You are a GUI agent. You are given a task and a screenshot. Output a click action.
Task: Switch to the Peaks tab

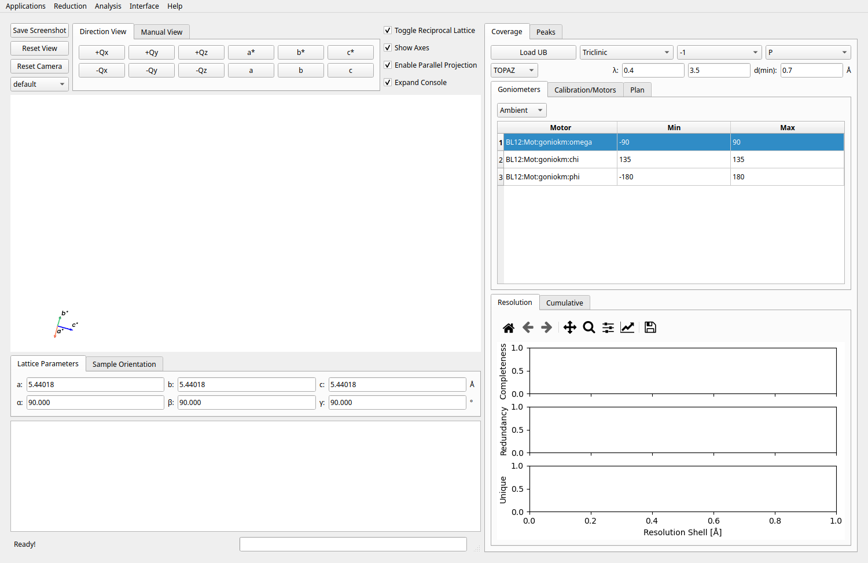click(x=546, y=32)
